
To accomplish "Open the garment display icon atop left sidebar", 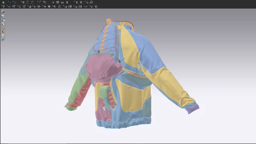I will click(x=3, y=12).
